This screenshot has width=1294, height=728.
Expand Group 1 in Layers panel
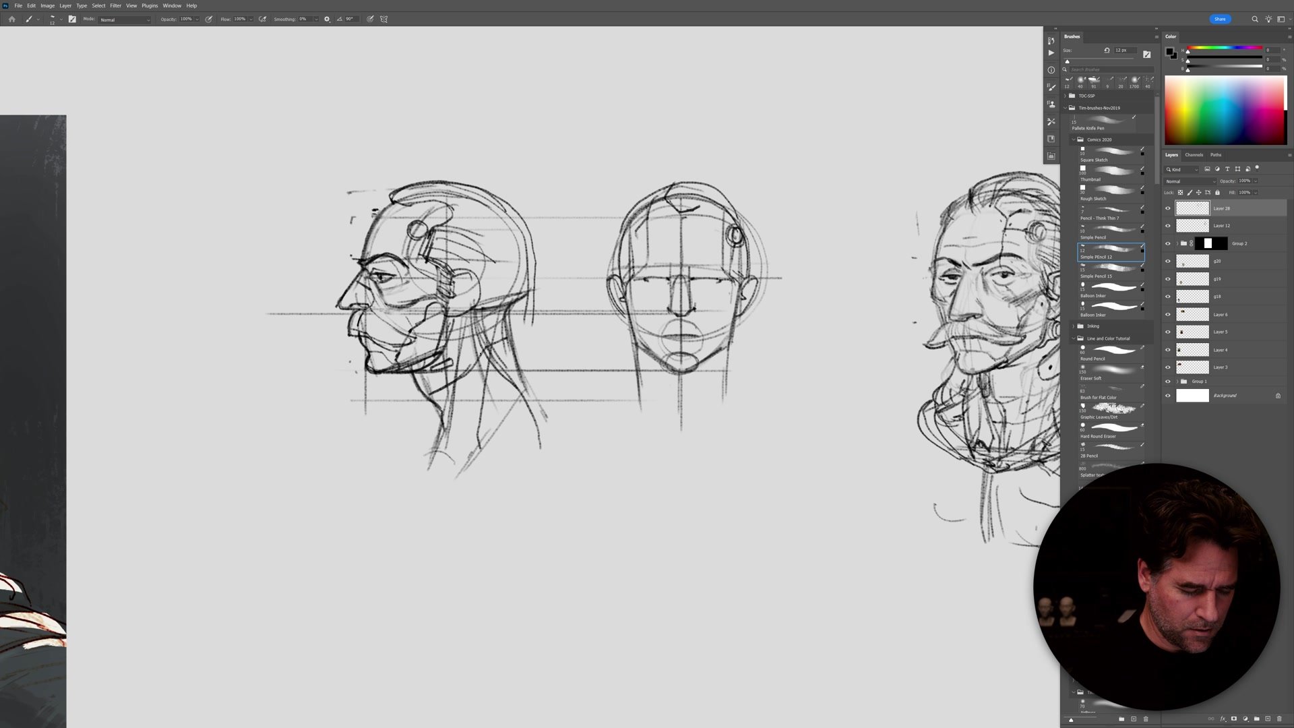coord(1177,382)
